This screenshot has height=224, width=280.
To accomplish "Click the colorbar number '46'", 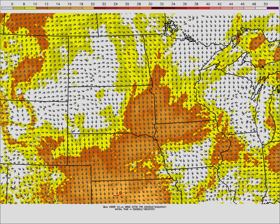I will pyautogui.click(x=243, y=4).
